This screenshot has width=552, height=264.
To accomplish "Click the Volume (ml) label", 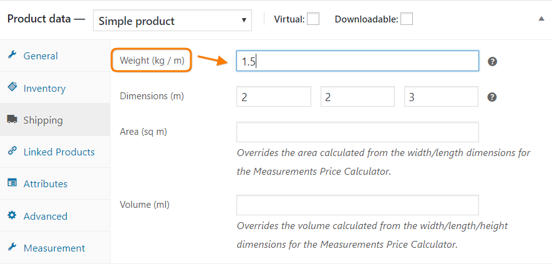I will 144,205.
